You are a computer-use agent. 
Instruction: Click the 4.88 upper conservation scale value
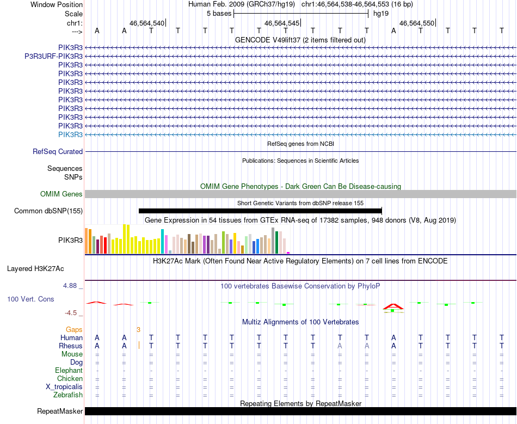pyautogui.click(x=70, y=286)
